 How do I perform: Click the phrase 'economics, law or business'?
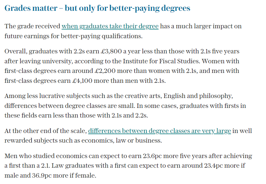(x=121, y=141)
